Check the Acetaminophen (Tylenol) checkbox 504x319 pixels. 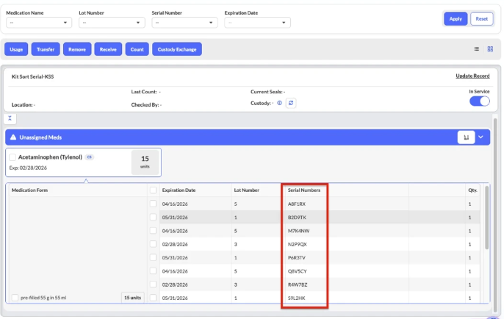pyautogui.click(x=12, y=157)
